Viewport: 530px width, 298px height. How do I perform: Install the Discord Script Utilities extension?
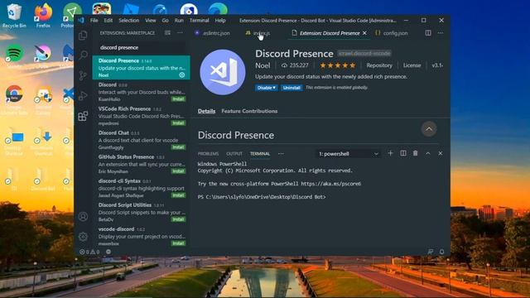(178, 219)
